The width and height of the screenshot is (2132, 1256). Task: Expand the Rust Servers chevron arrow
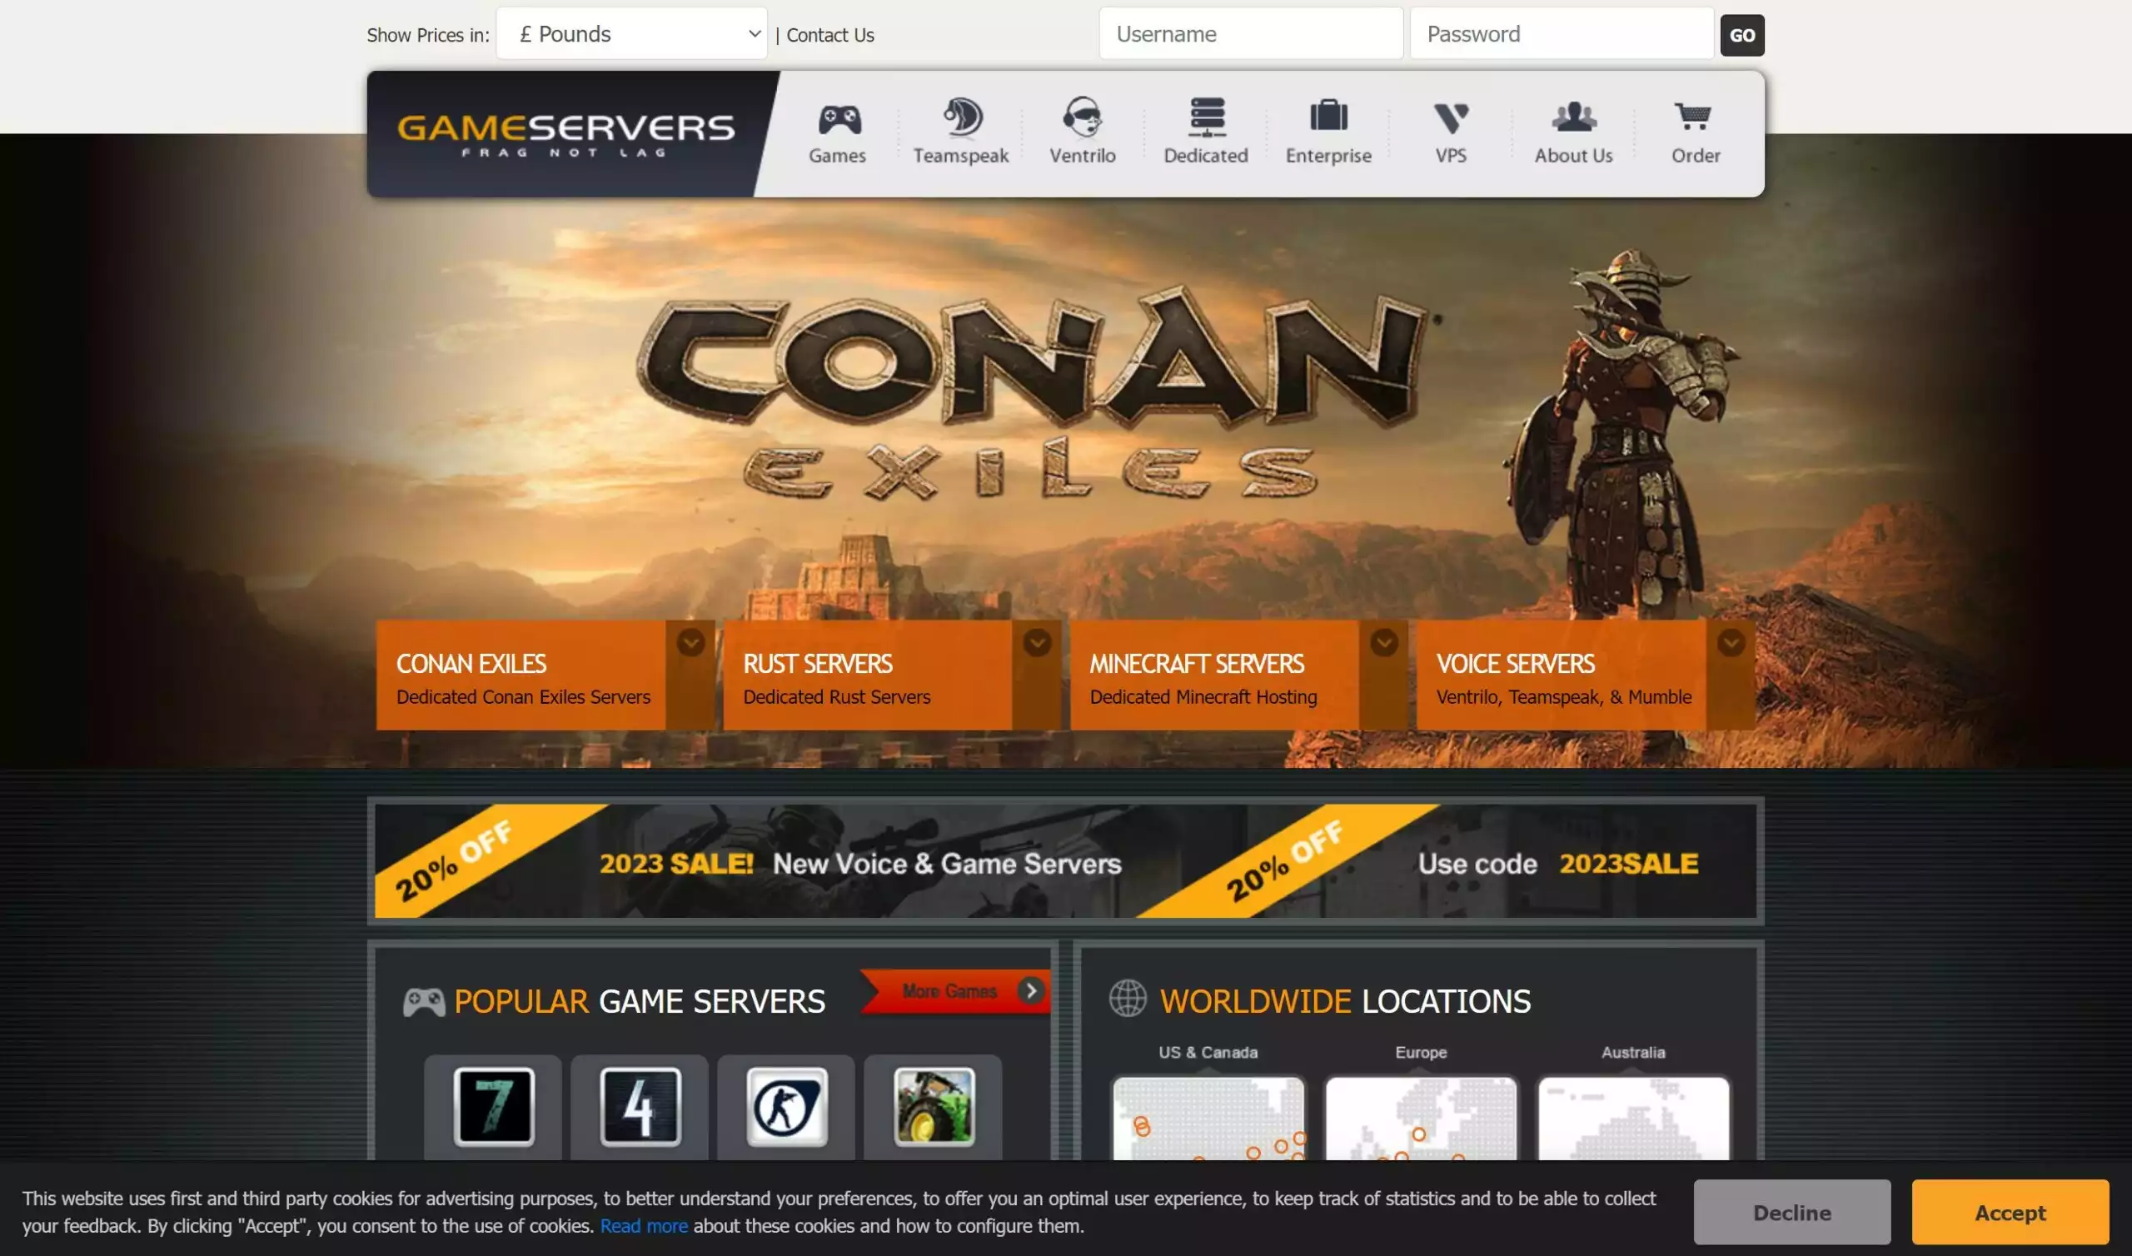(x=1037, y=642)
